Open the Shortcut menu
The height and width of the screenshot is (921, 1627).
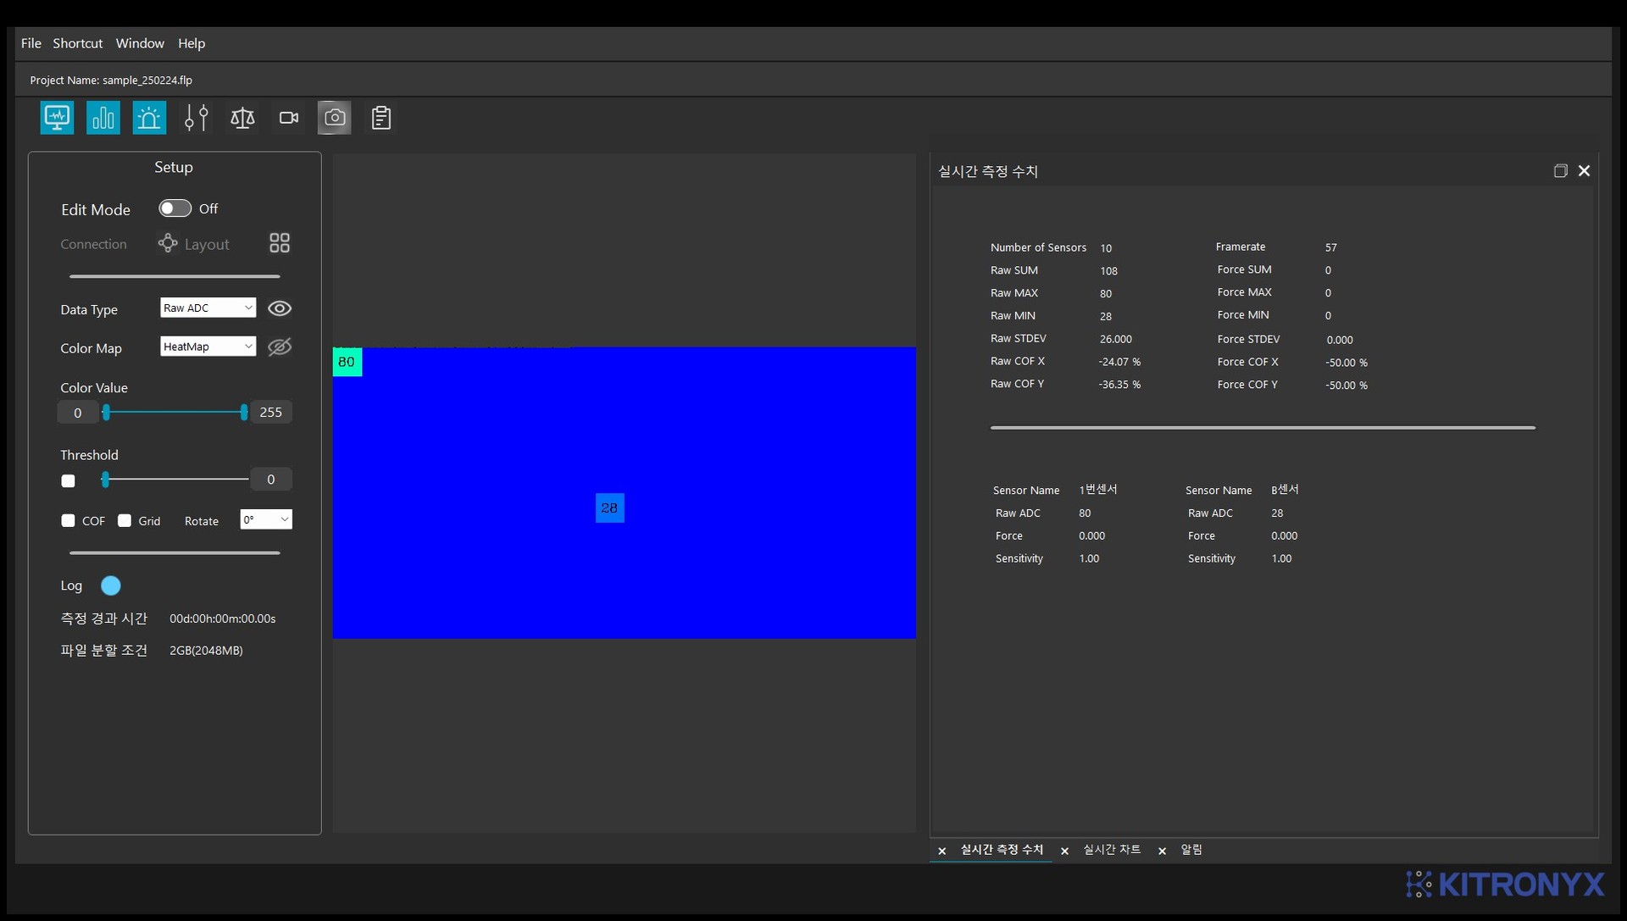coord(77,43)
